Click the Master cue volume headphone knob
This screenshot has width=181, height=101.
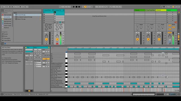[170, 43]
